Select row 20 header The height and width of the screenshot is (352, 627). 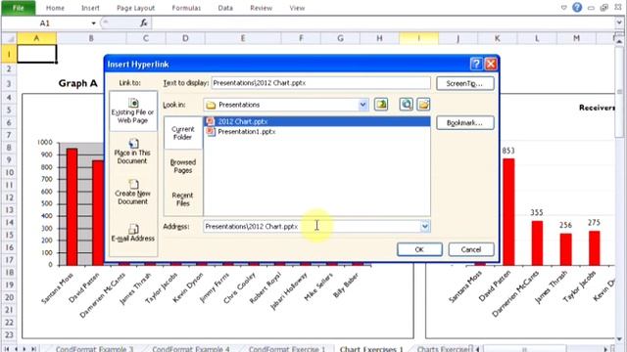pyautogui.click(x=9, y=297)
